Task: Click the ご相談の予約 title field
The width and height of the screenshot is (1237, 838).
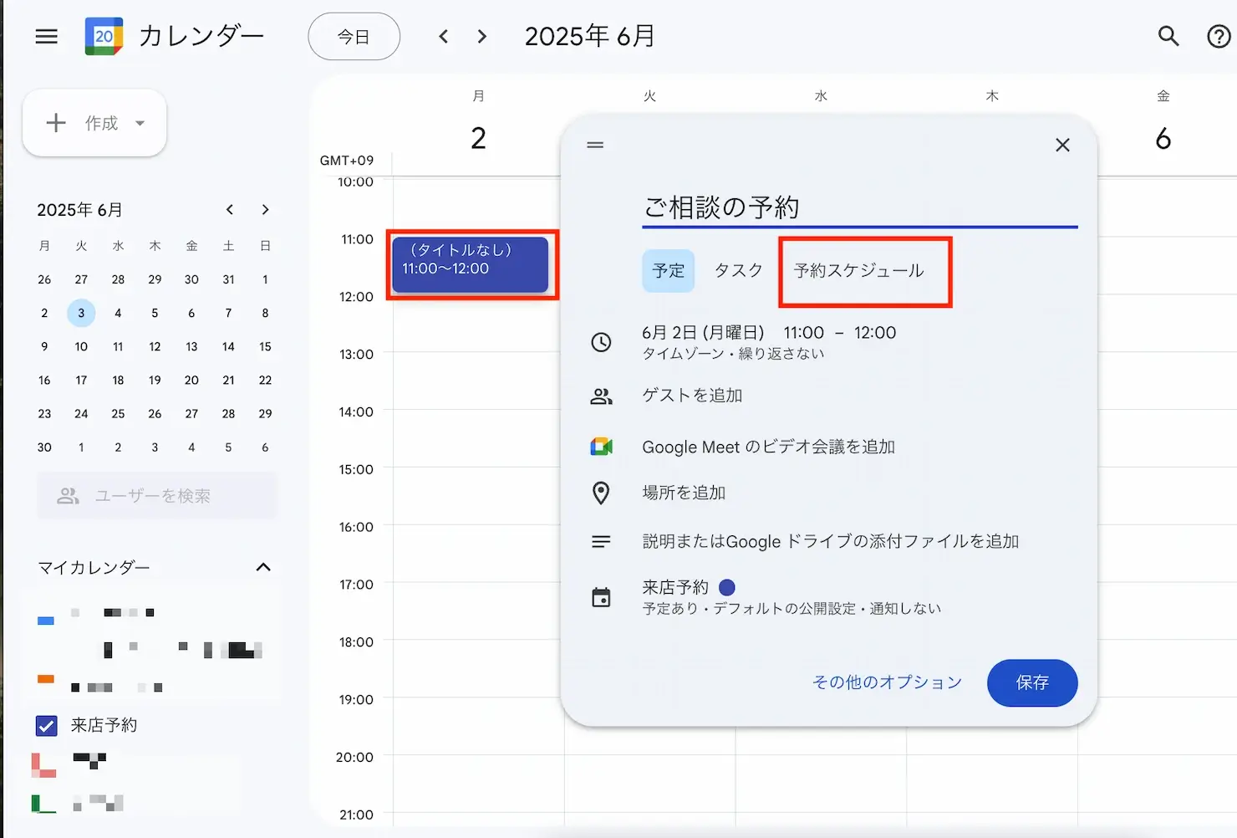Action: pos(860,207)
